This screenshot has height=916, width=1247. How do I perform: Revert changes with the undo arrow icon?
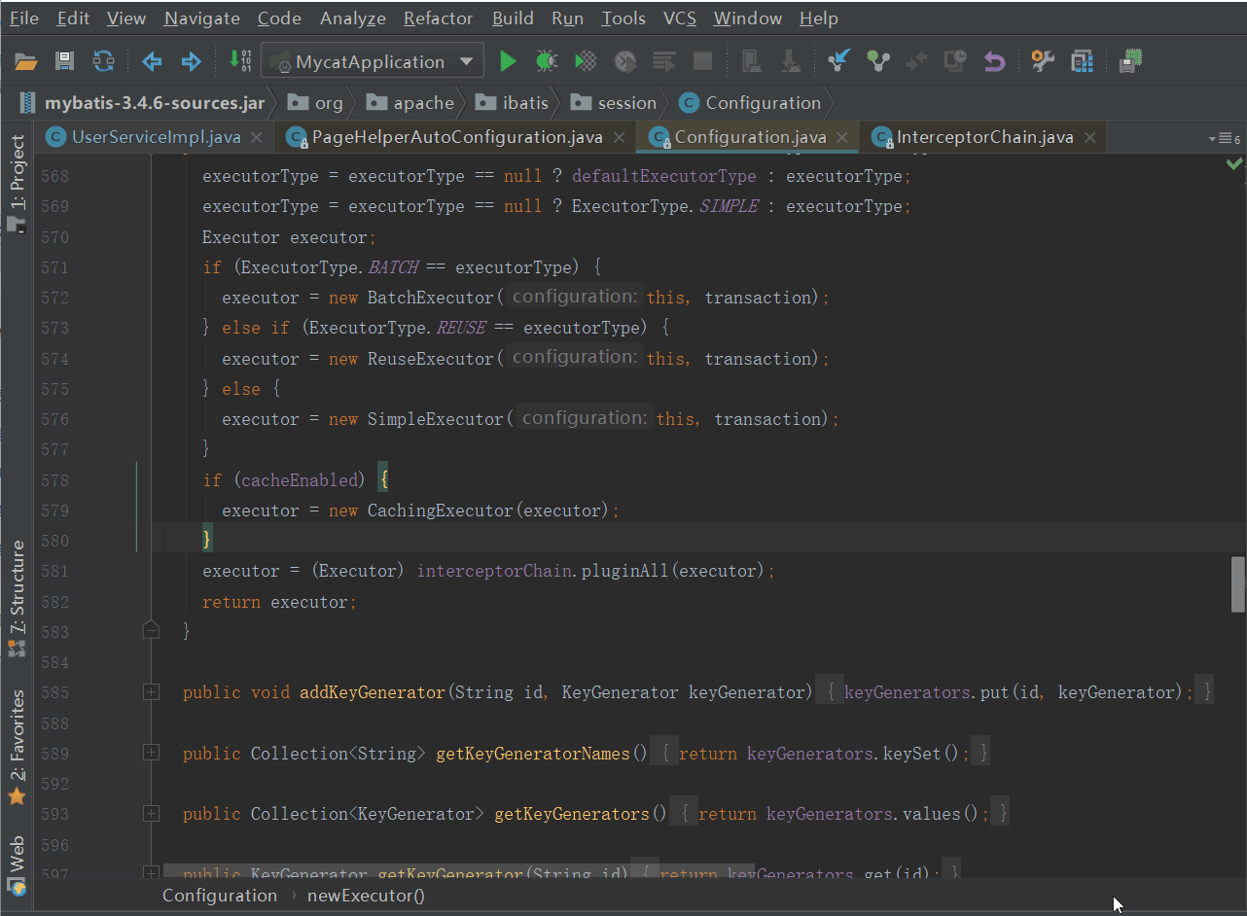pyautogui.click(x=993, y=62)
